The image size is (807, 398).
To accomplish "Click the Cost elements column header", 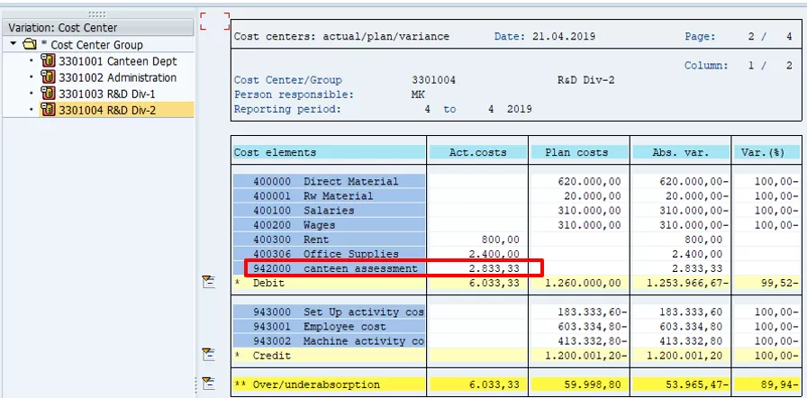I will pyautogui.click(x=329, y=152).
